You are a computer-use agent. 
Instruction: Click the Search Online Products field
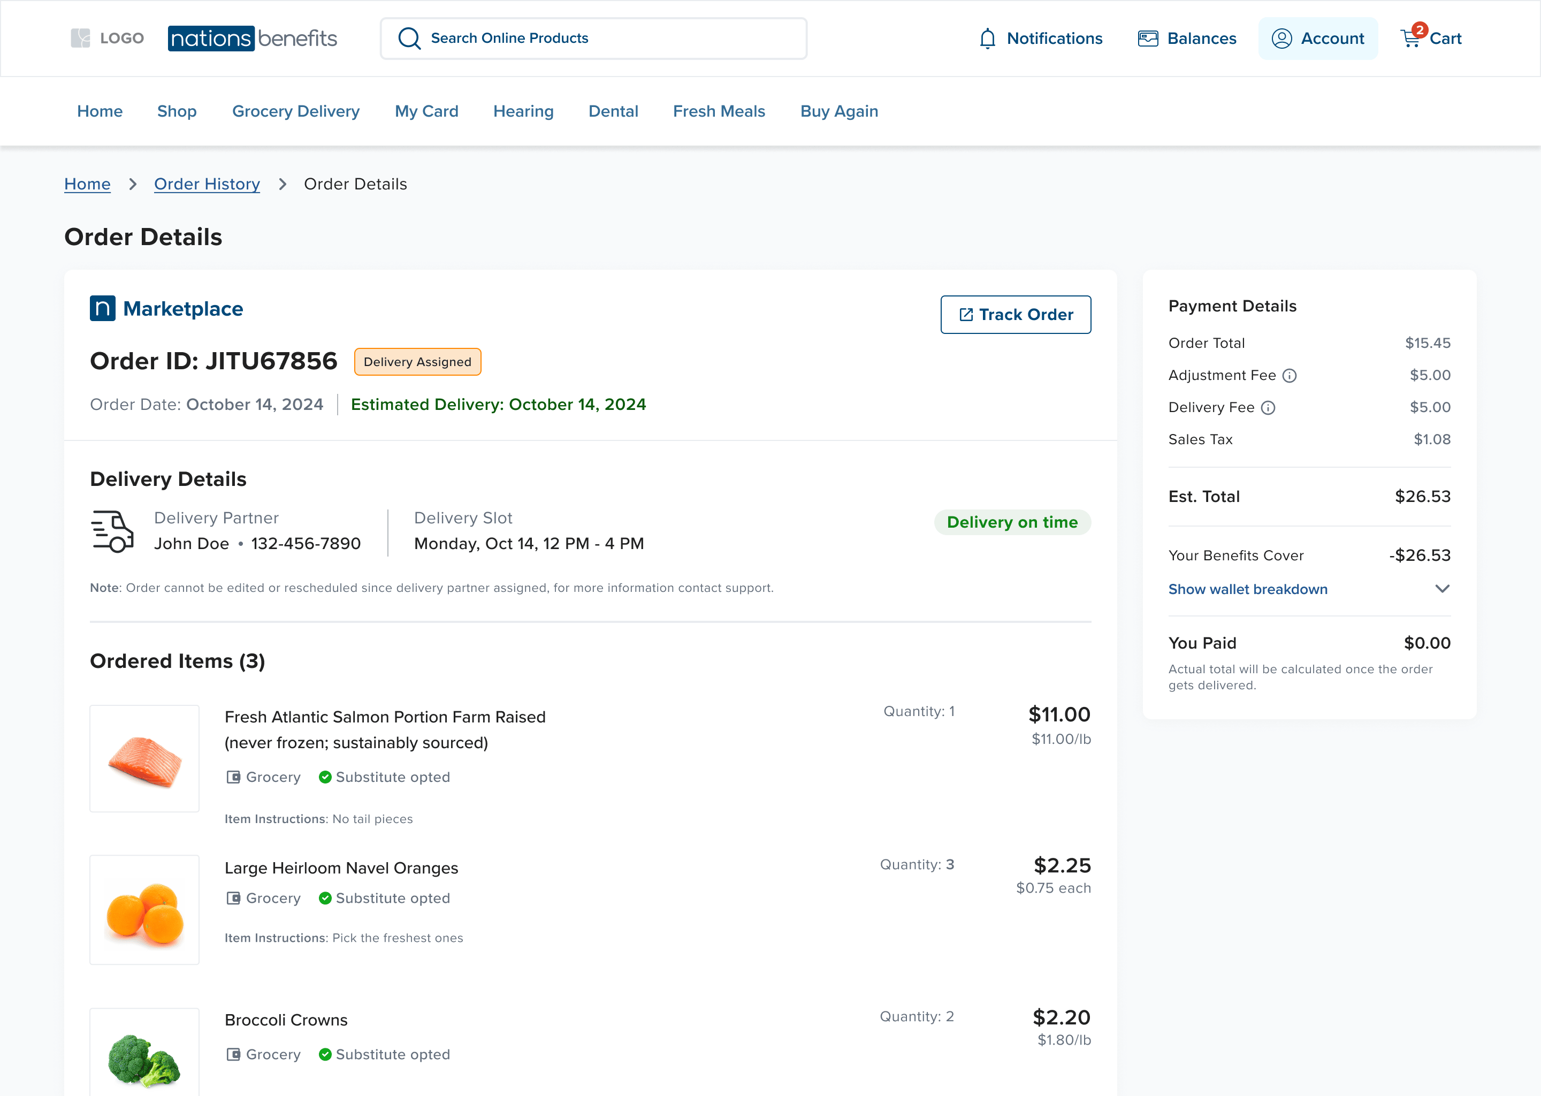[594, 38]
